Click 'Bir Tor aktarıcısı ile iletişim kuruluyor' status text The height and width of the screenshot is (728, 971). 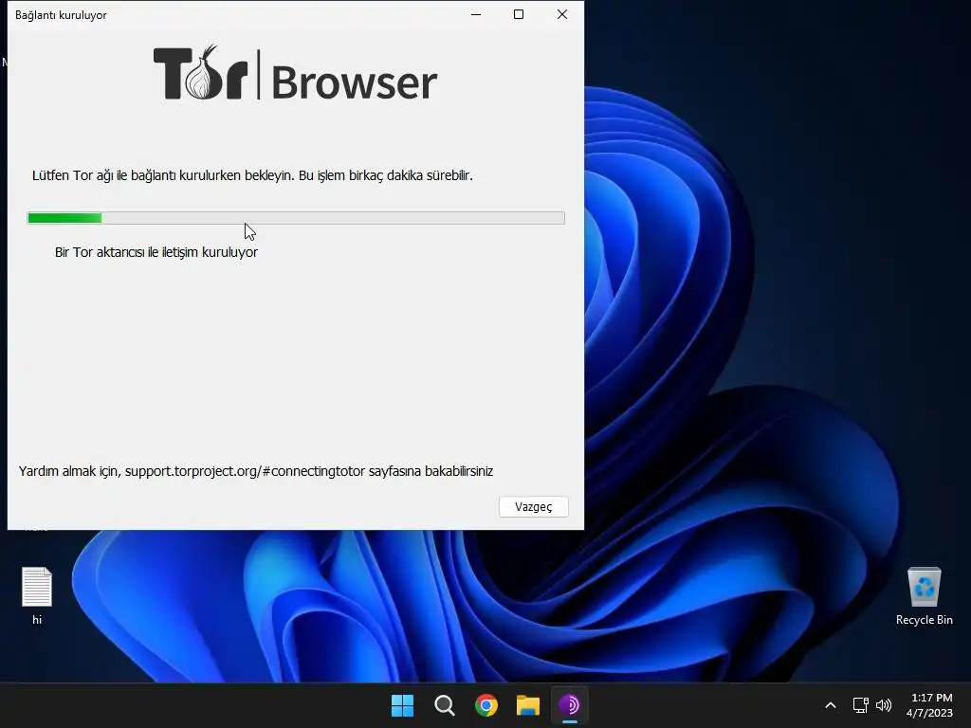pyautogui.click(x=156, y=252)
